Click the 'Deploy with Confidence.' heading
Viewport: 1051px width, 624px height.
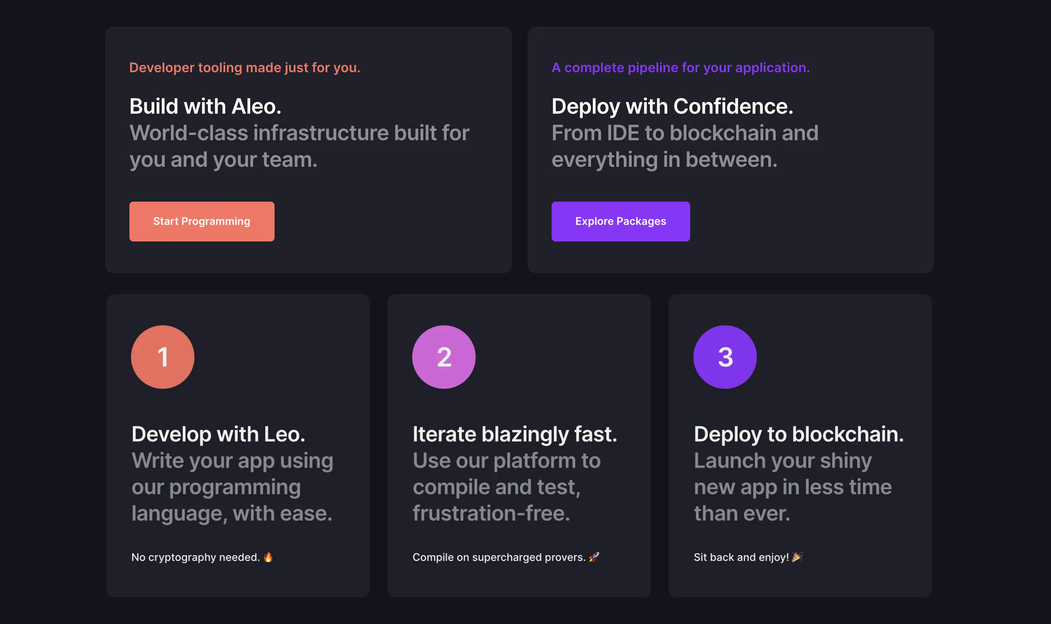672,106
